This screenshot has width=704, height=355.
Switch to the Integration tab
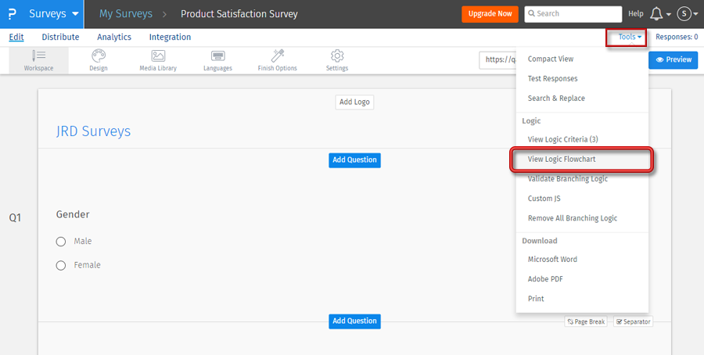170,38
